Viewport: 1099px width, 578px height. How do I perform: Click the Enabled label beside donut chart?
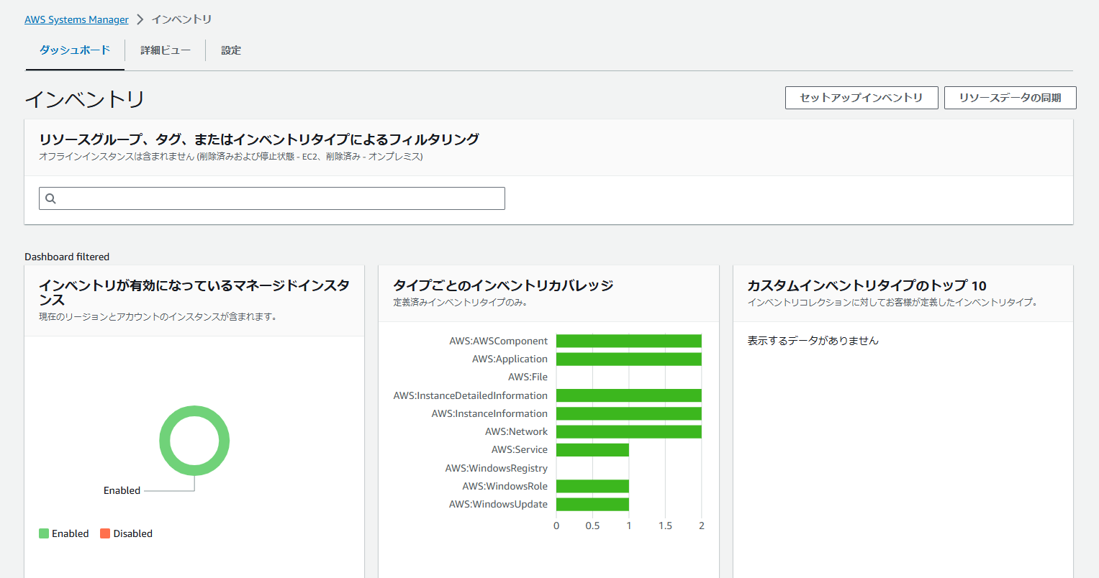[x=122, y=490]
